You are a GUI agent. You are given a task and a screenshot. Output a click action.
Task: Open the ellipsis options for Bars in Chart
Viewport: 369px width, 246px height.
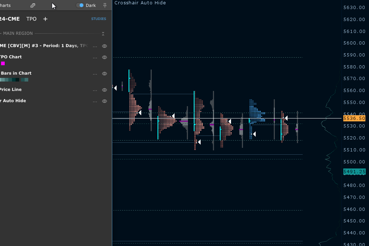click(x=95, y=74)
